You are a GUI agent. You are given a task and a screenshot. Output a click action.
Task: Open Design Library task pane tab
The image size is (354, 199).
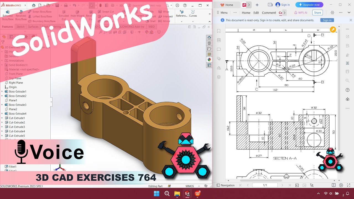pyautogui.click(x=209, y=43)
